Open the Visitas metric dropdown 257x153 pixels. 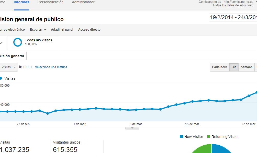[8, 67]
